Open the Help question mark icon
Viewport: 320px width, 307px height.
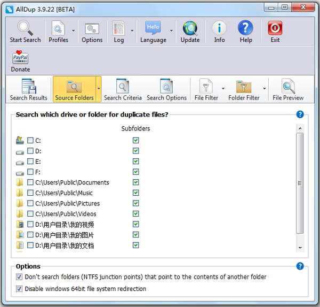245,27
